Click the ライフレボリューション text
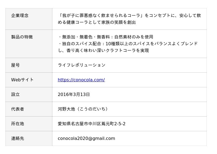The height and width of the screenshot is (154, 217). point(81,65)
